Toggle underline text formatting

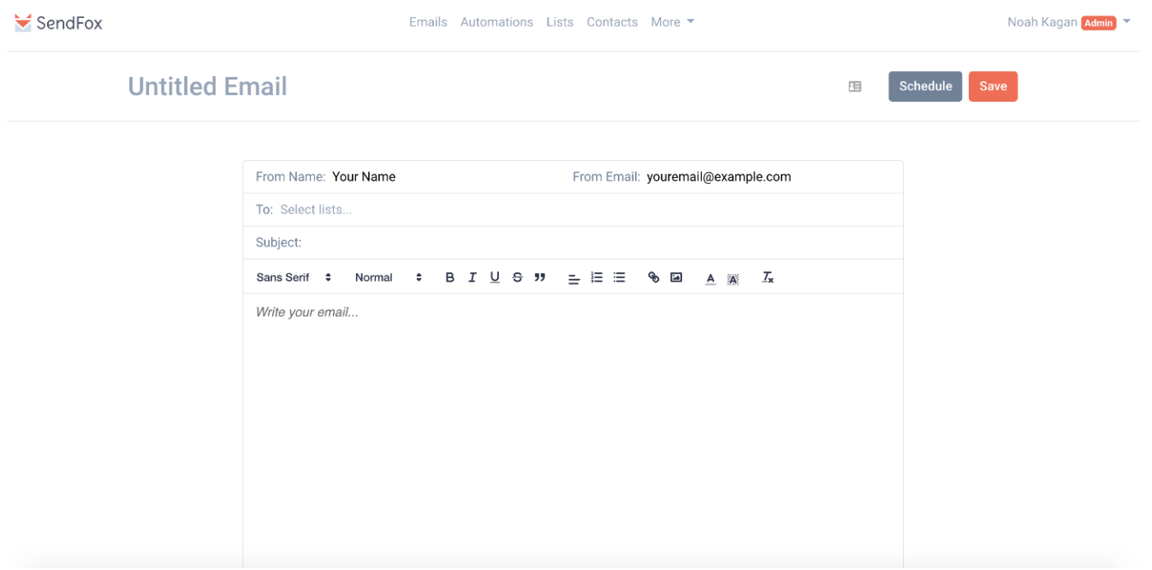(495, 277)
